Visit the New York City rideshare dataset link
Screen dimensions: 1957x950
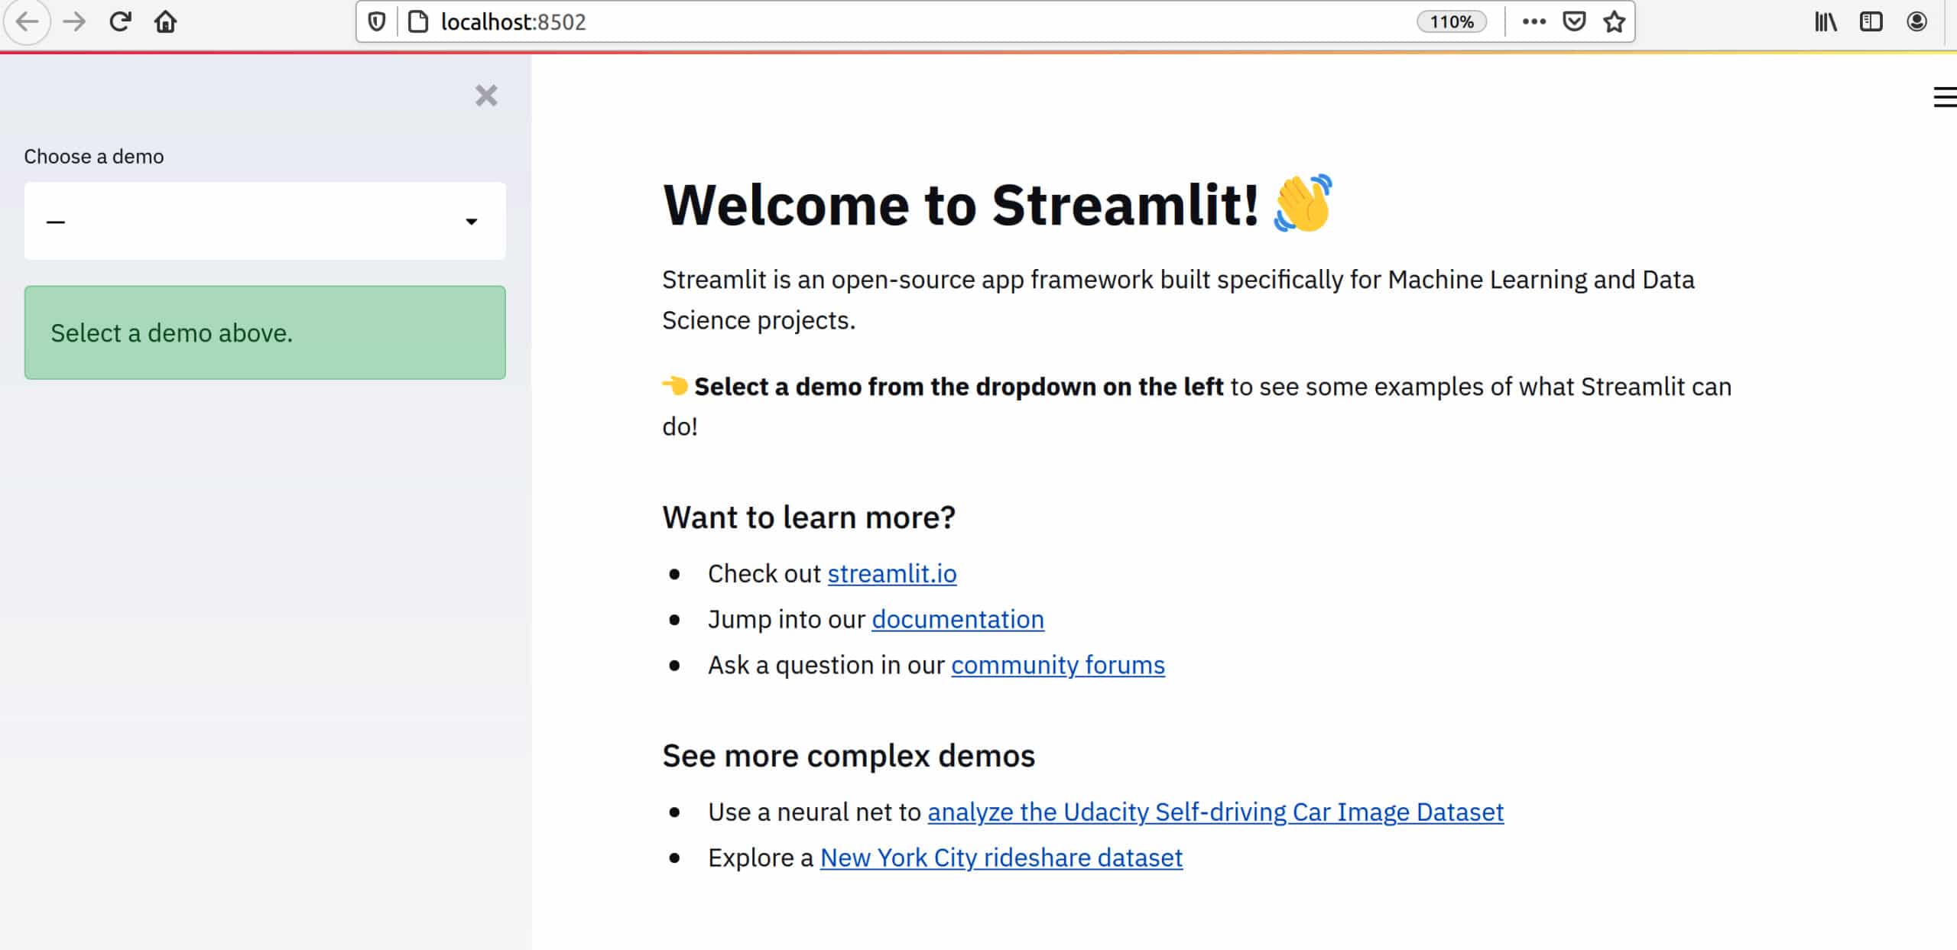click(1000, 857)
